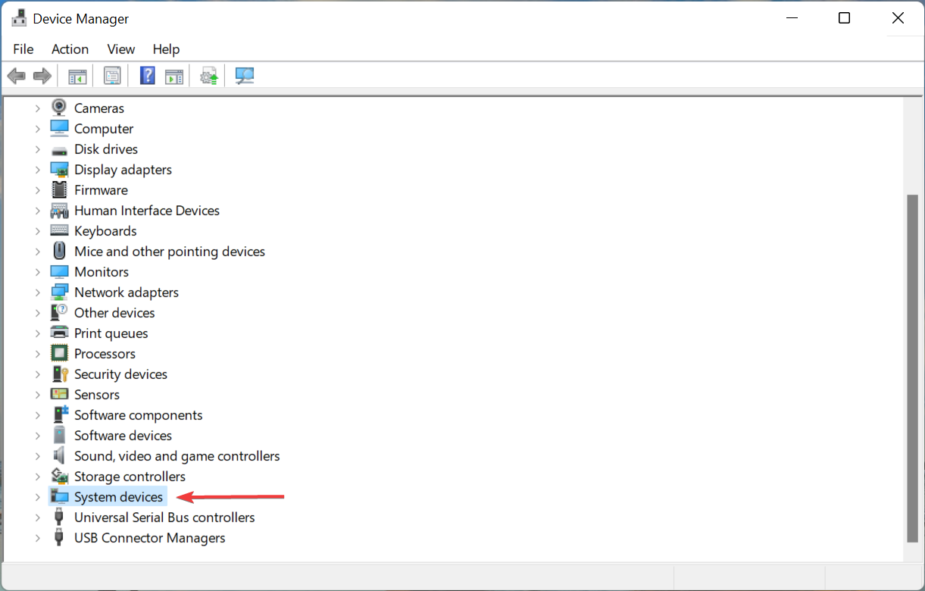Expand the Processors chevron

[x=37, y=354]
